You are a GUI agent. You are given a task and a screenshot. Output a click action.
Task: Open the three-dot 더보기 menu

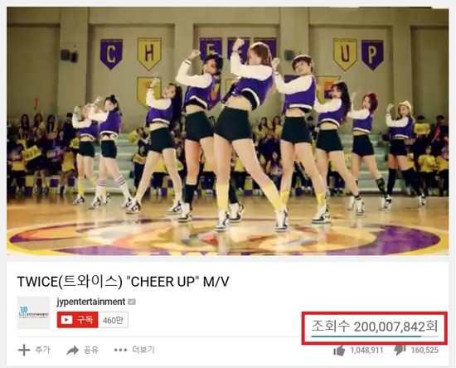[x=121, y=350]
